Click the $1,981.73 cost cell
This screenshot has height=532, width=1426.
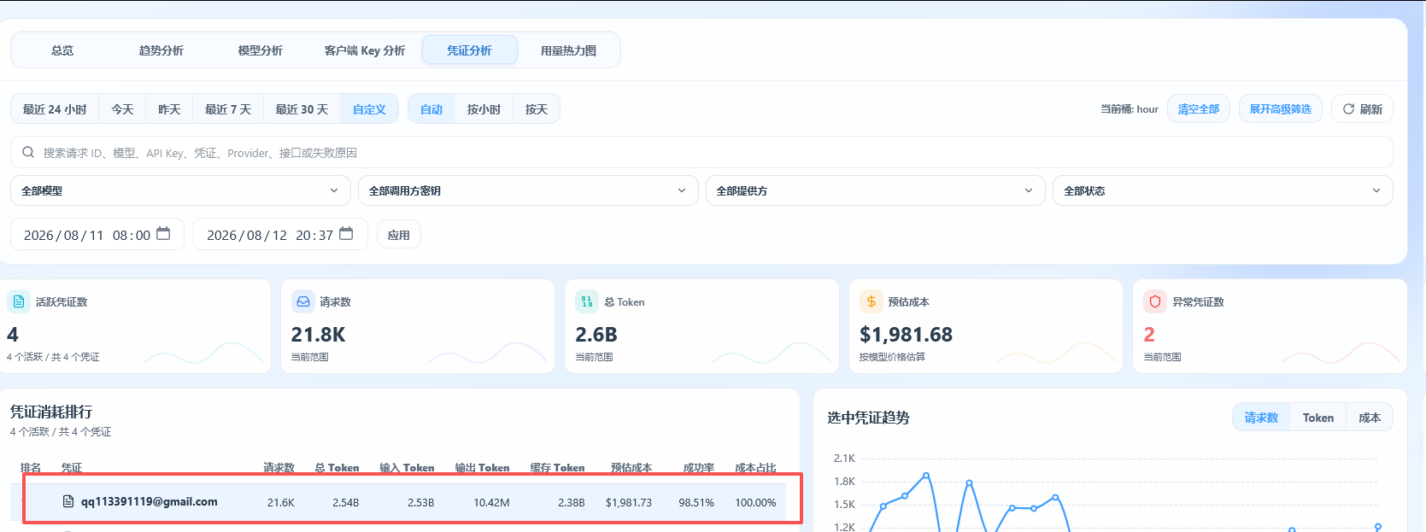tap(629, 502)
